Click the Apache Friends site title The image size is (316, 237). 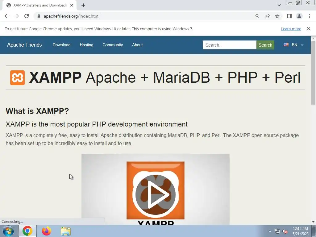pos(24,45)
